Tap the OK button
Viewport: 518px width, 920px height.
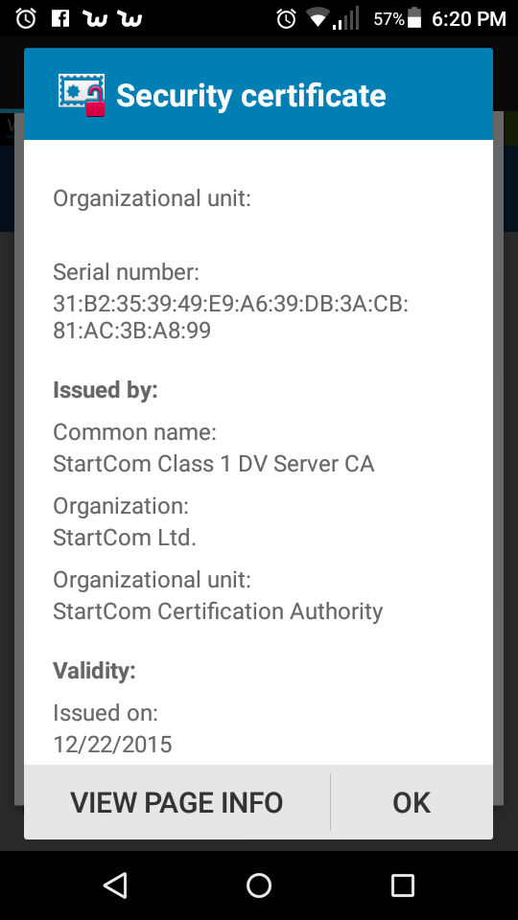(x=412, y=802)
